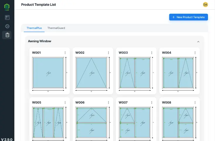The image size is (215, 141).
Task: Switch to the ThermalGuard tab
Action: pyautogui.click(x=56, y=28)
